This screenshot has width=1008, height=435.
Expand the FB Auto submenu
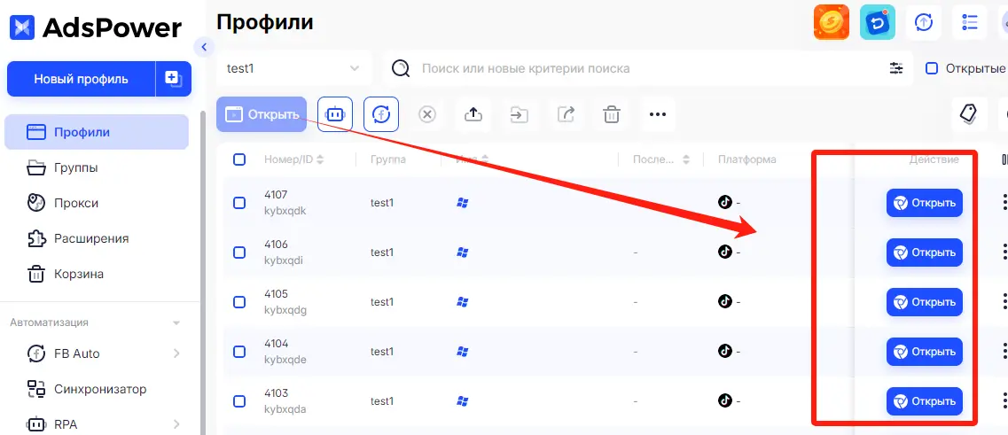176,353
